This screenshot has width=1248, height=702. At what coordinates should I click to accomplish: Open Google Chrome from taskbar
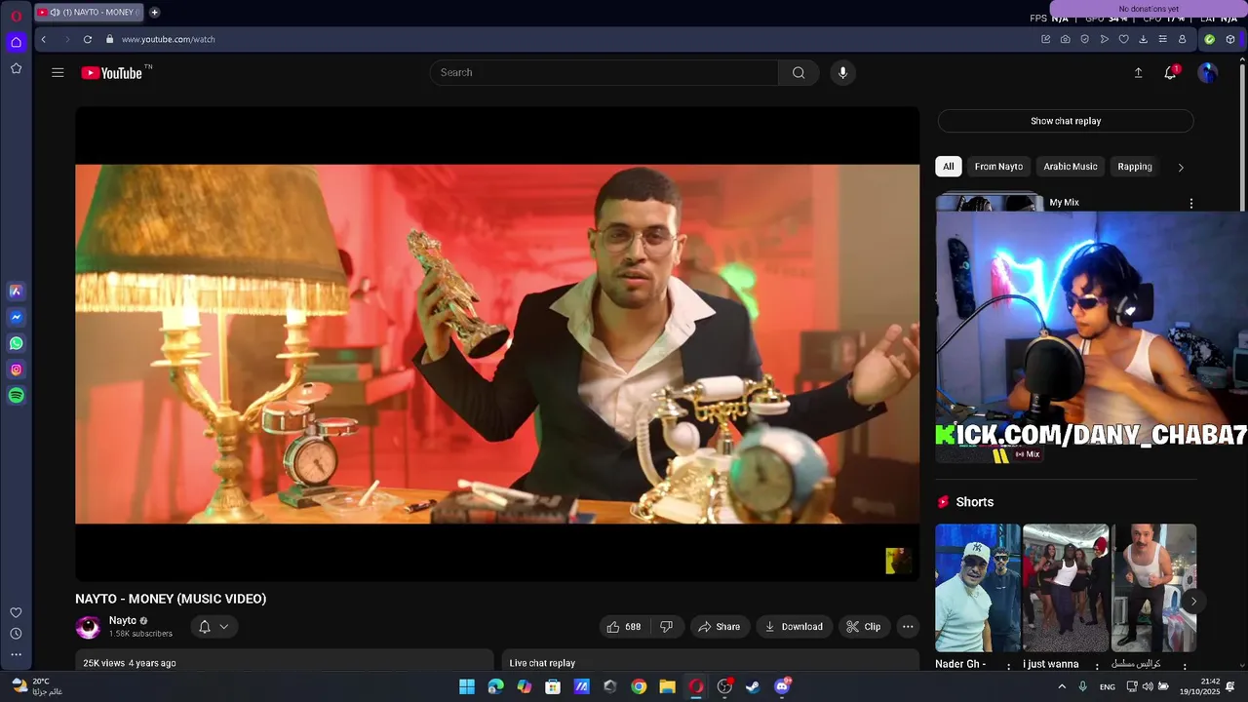(639, 686)
